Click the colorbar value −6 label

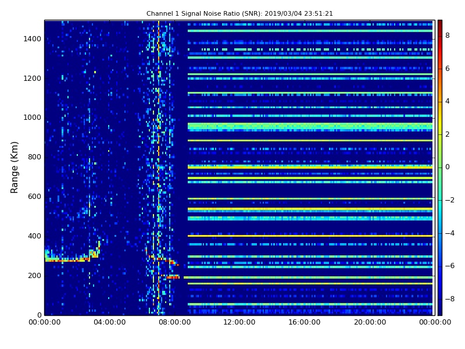450,266
